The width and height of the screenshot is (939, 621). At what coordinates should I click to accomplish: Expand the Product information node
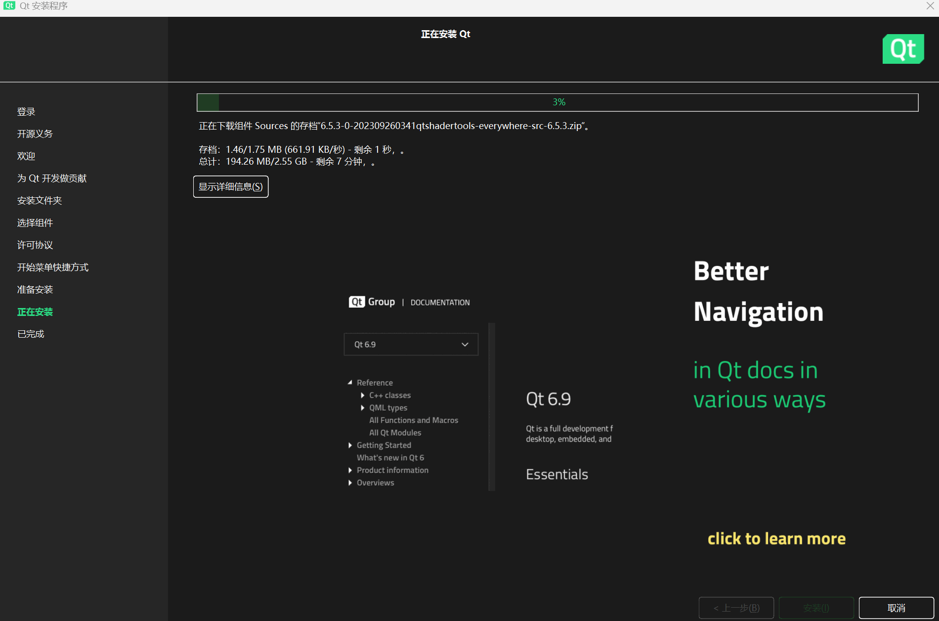(x=350, y=470)
